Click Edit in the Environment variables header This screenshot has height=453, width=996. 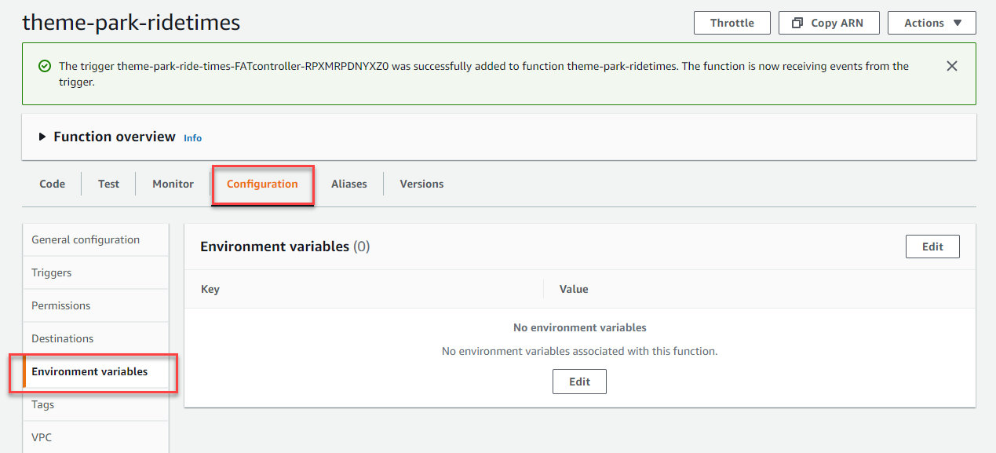pyautogui.click(x=932, y=247)
